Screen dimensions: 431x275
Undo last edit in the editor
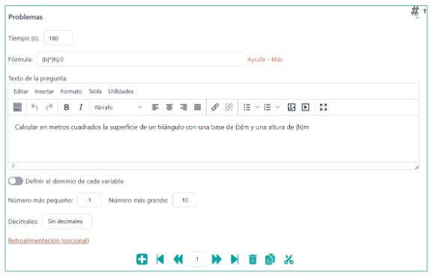tap(34, 107)
